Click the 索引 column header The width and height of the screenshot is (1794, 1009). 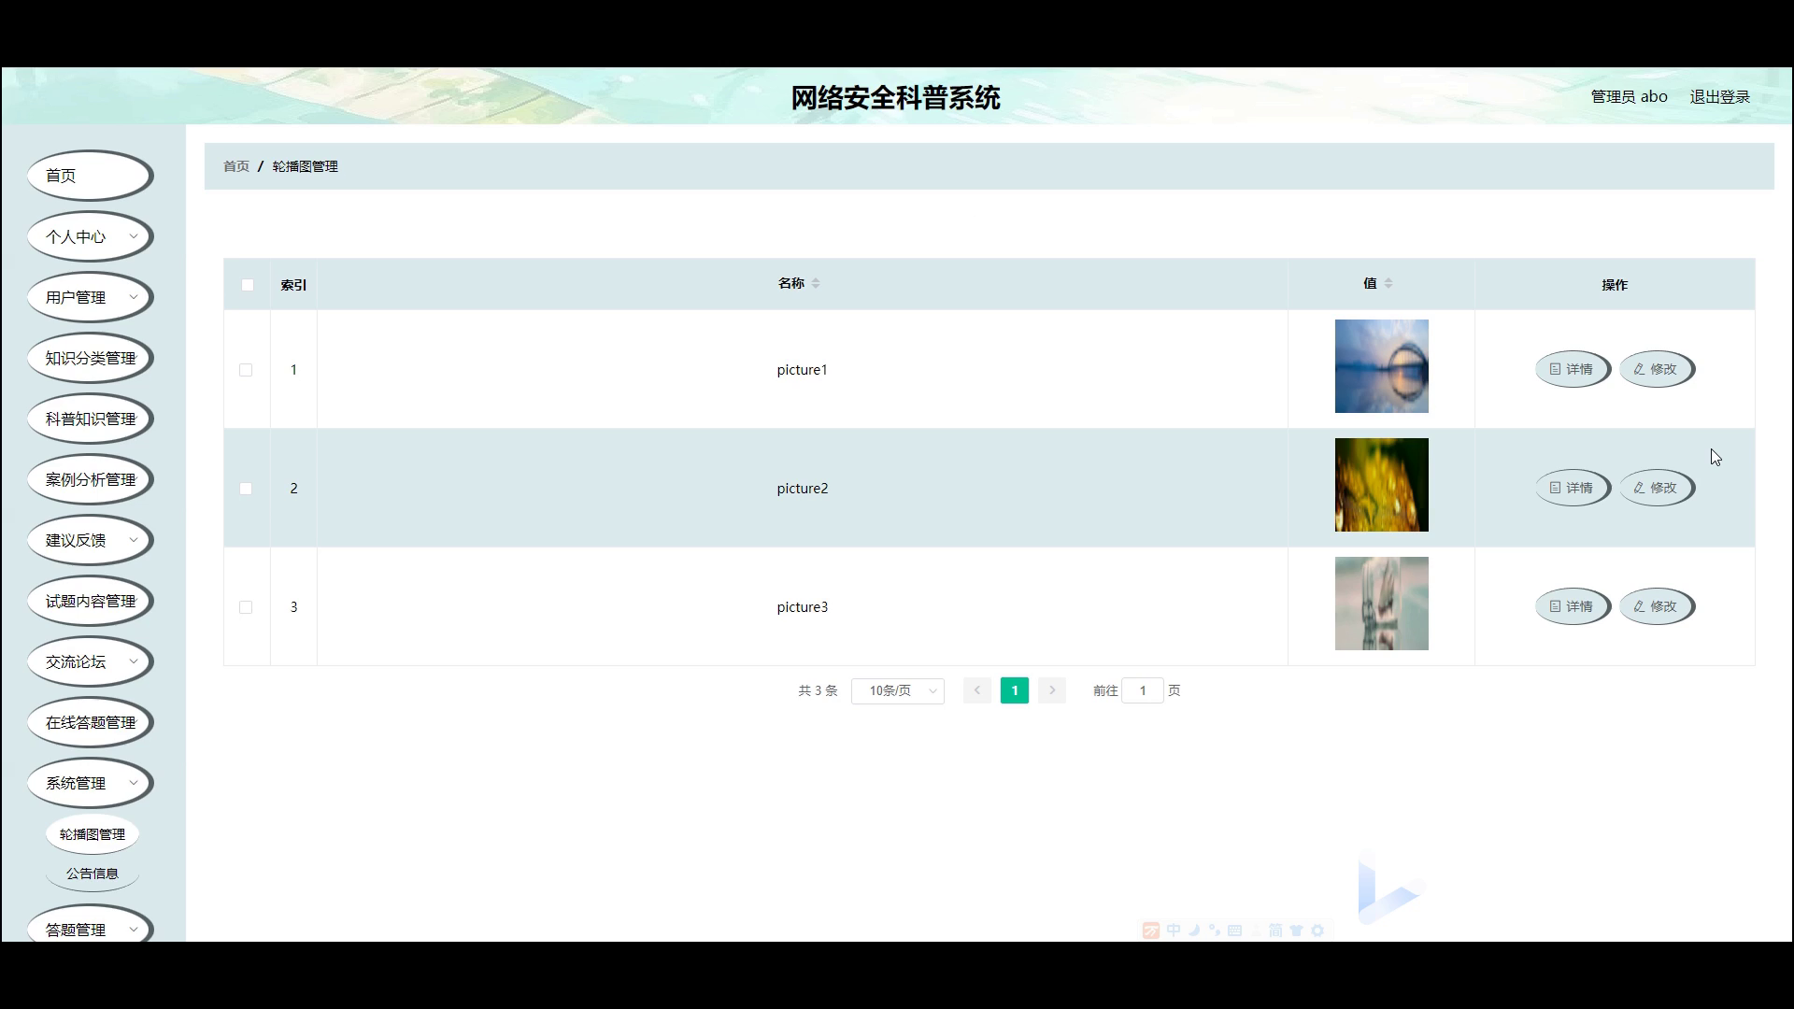coord(293,285)
